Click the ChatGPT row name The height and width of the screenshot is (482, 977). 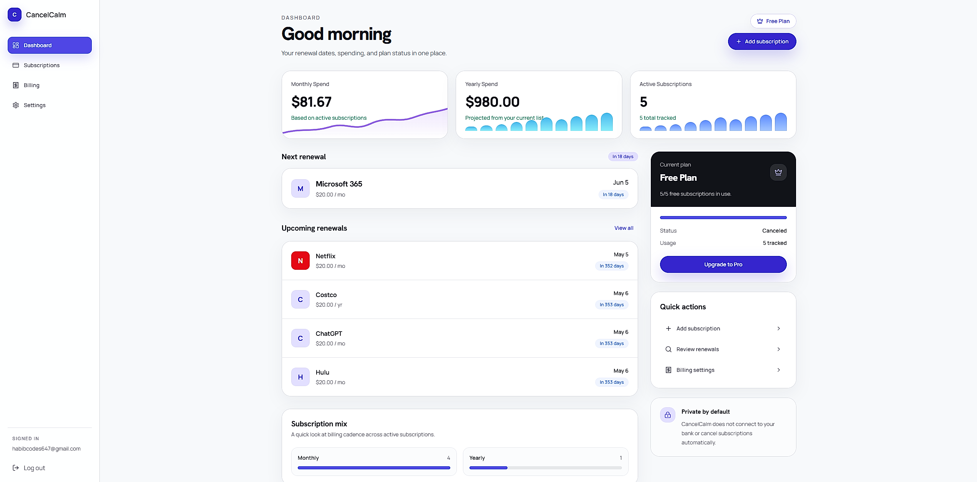point(329,333)
